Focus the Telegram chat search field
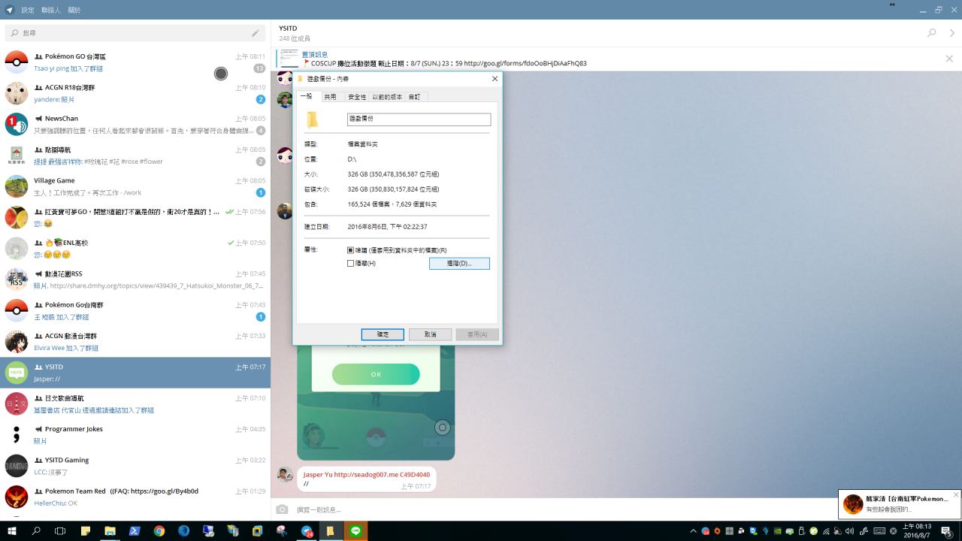This screenshot has width=962, height=541. pos(135,33)
